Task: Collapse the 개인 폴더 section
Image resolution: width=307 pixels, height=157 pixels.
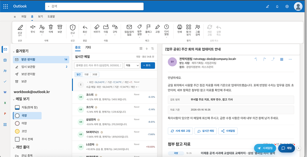Action: pos(14,148)
